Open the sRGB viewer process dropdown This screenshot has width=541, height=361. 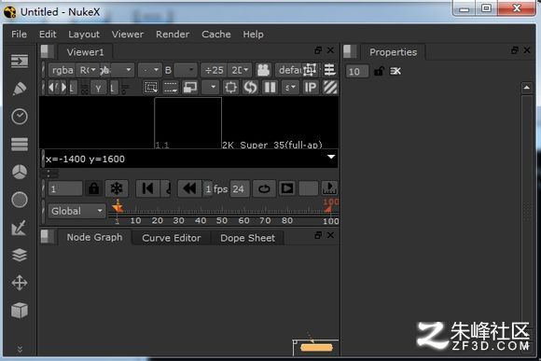pos(290,88)
